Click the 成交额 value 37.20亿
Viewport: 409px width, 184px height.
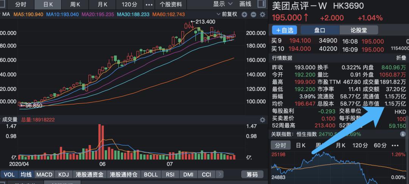coord(396,89)
